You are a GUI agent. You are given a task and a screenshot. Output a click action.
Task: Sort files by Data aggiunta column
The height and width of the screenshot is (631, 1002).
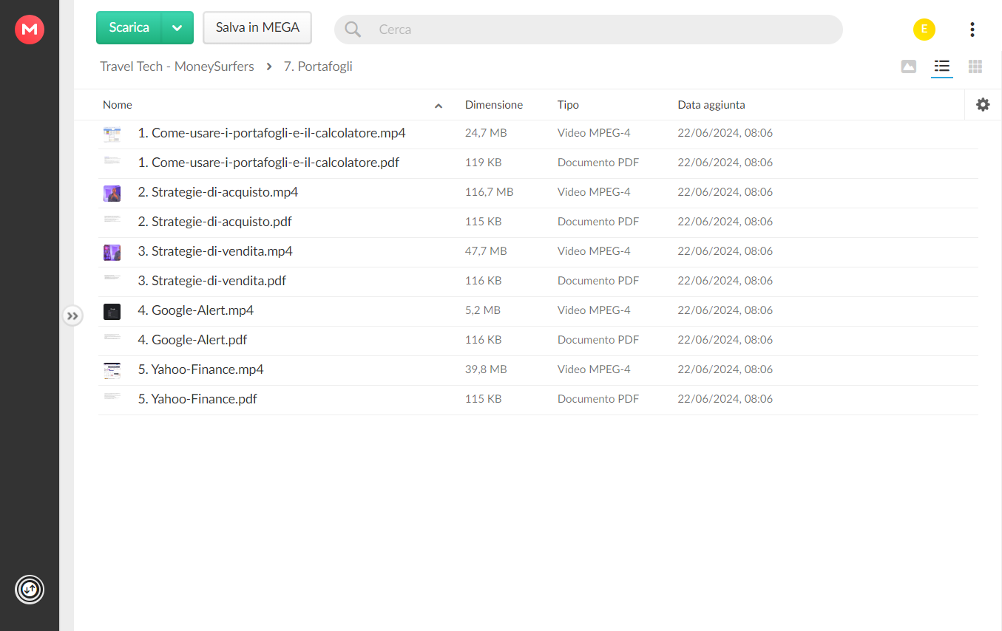pyautogui.click(x=711, y=105)
